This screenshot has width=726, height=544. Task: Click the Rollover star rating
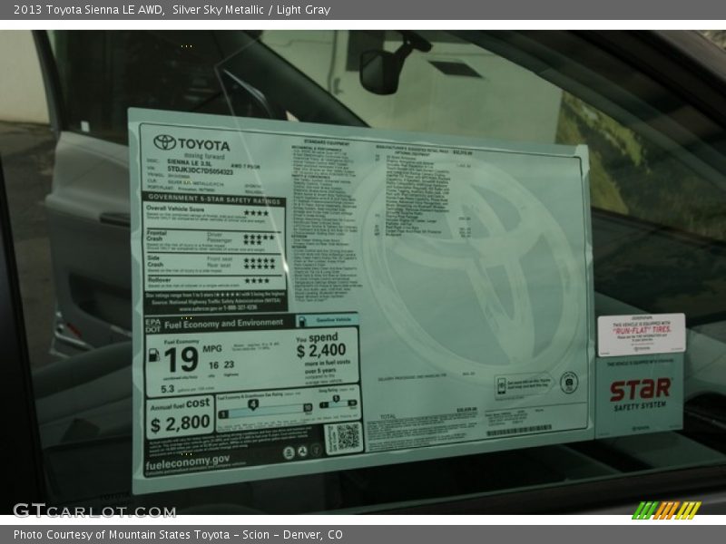point(257,281)
